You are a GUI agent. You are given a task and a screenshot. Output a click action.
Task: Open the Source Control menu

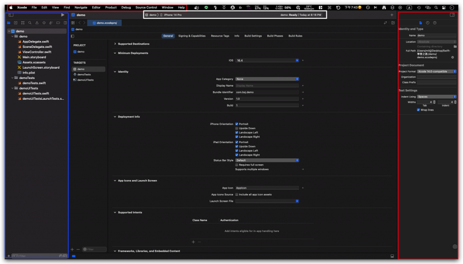(x=146, y=7)
